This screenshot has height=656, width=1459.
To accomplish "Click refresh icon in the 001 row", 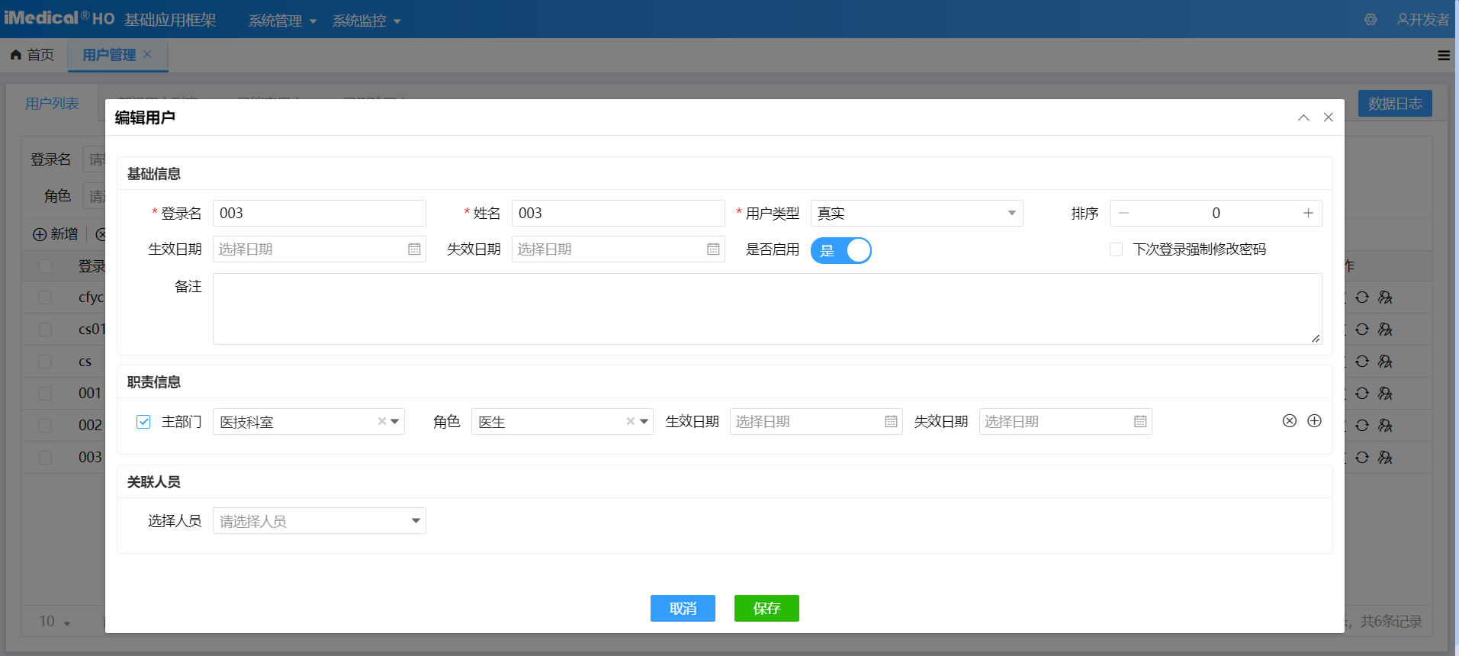I will (x=1362, y=394).
